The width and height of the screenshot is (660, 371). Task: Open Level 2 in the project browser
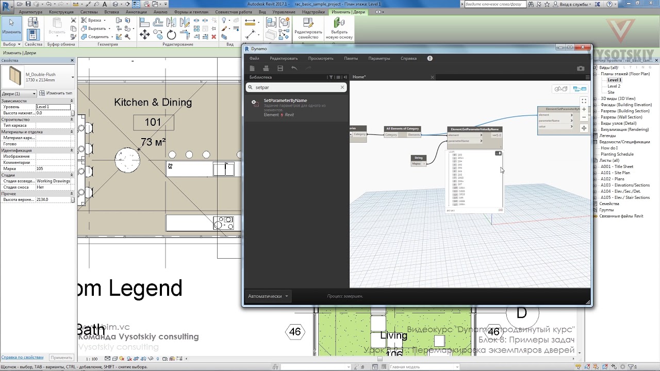(614, 86)
